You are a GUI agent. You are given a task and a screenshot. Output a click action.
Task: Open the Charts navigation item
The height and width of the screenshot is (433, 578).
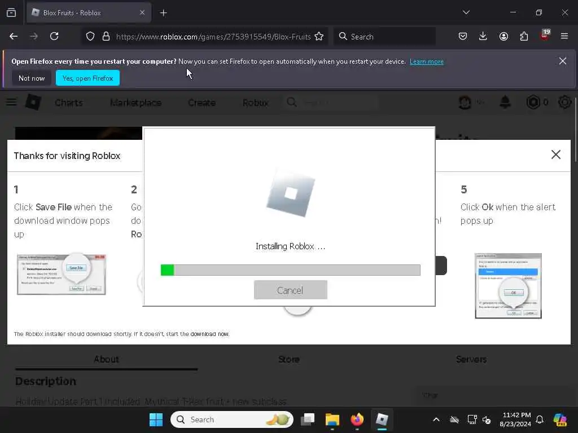pos(69,103)
